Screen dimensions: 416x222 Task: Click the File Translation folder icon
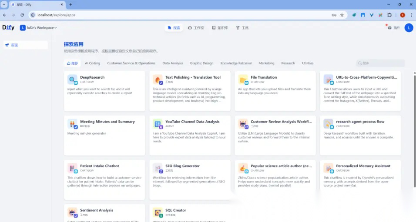pos(243,79)
